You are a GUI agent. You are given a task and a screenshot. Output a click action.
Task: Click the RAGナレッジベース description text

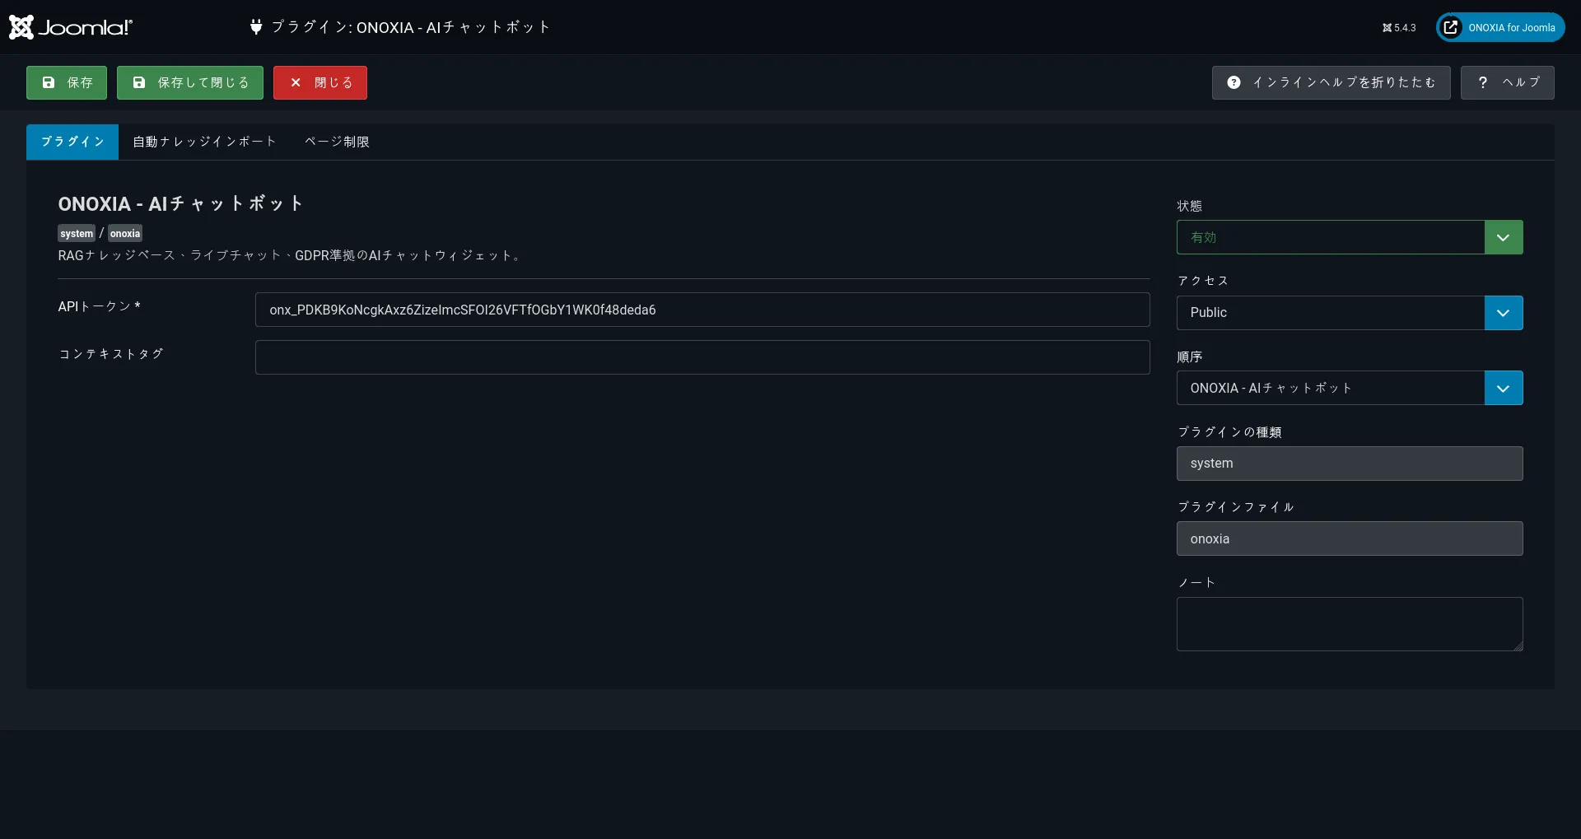291,255
